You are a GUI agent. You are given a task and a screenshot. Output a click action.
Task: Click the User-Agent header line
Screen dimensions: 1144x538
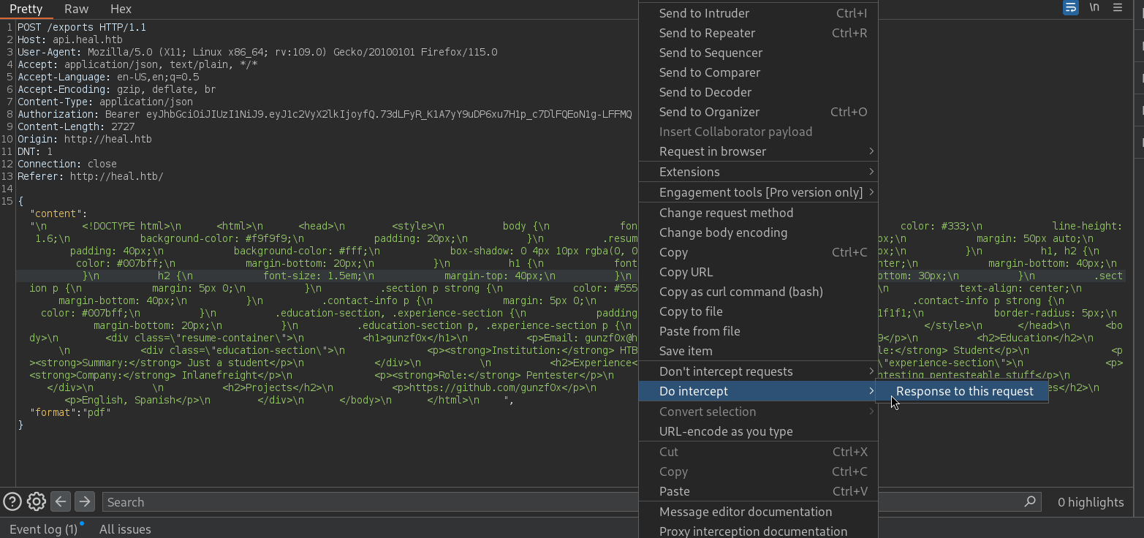257,52
